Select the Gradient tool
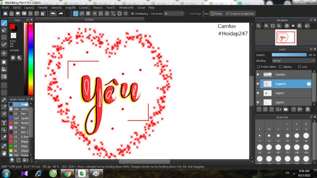Screen dimensions: 317x178 (x=4, y=77)
